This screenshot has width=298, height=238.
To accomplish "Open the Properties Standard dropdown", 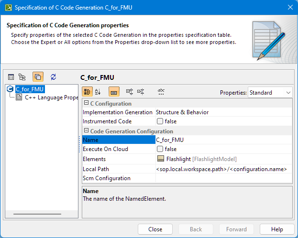I will (270, 92).
